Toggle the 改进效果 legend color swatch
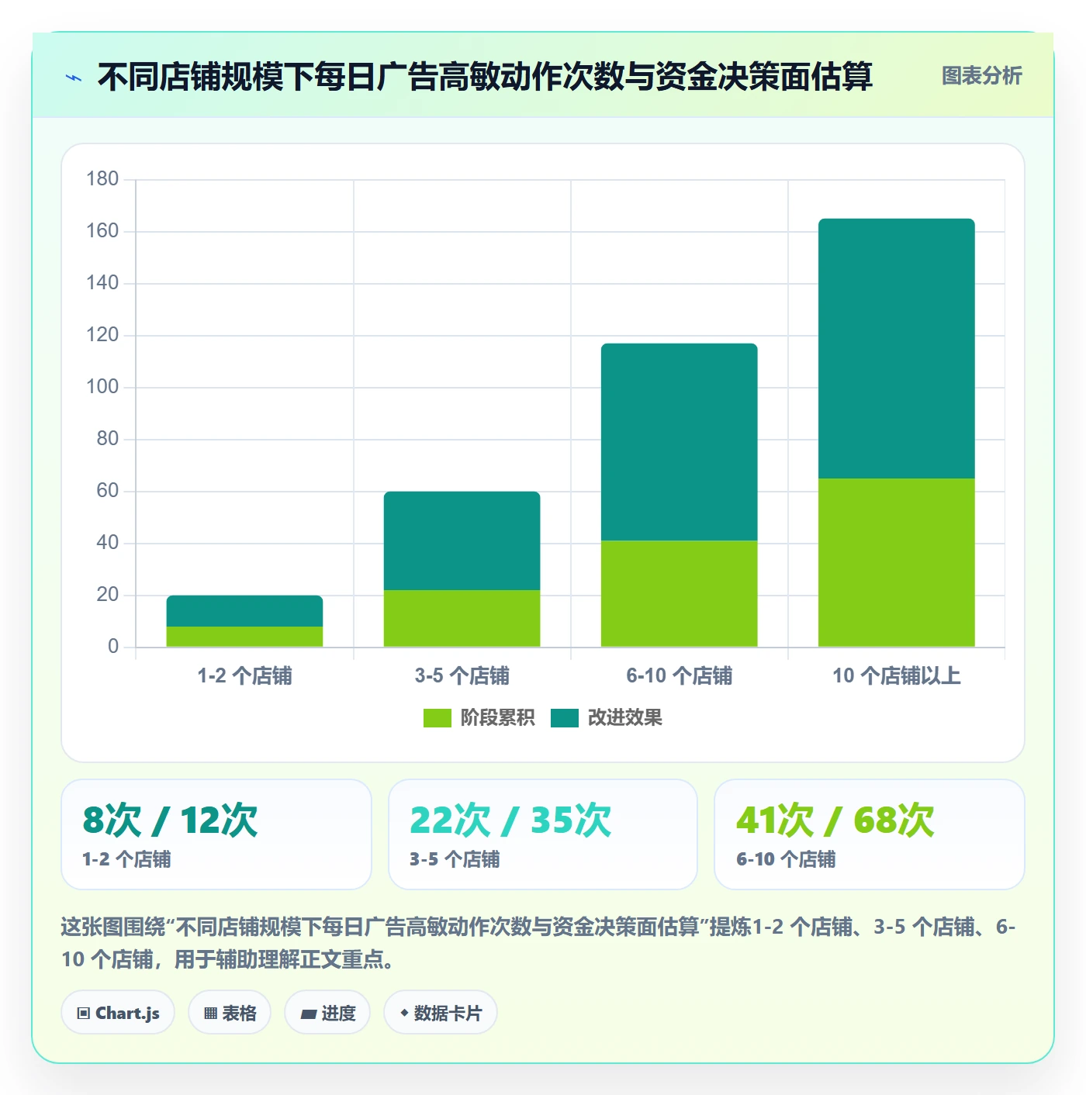Viewport: 1086px width, 1095px height. point(565,718)
